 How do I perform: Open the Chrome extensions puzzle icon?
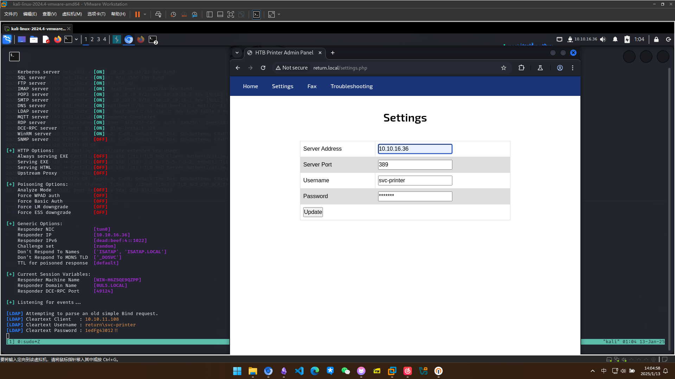521,68
